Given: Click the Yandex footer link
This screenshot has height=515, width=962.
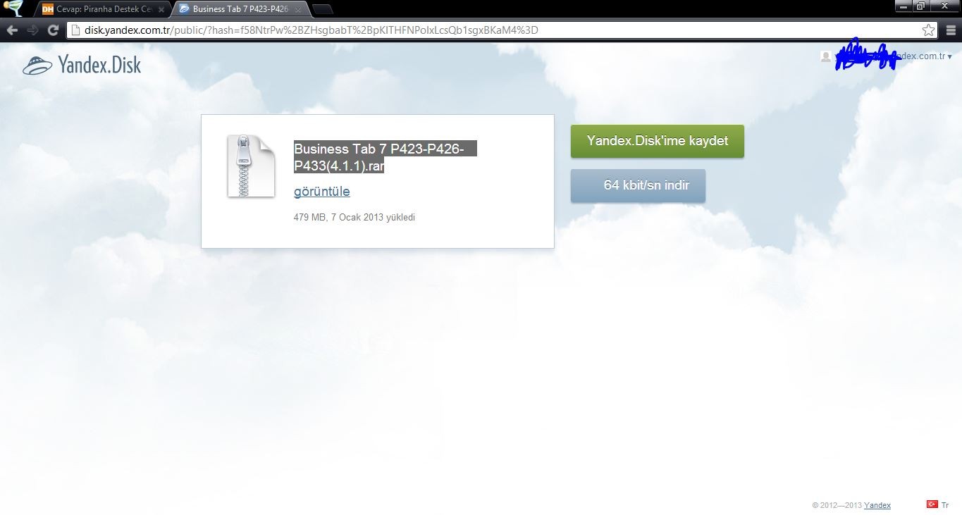Looking at the screenshot, I should [877, 505].
